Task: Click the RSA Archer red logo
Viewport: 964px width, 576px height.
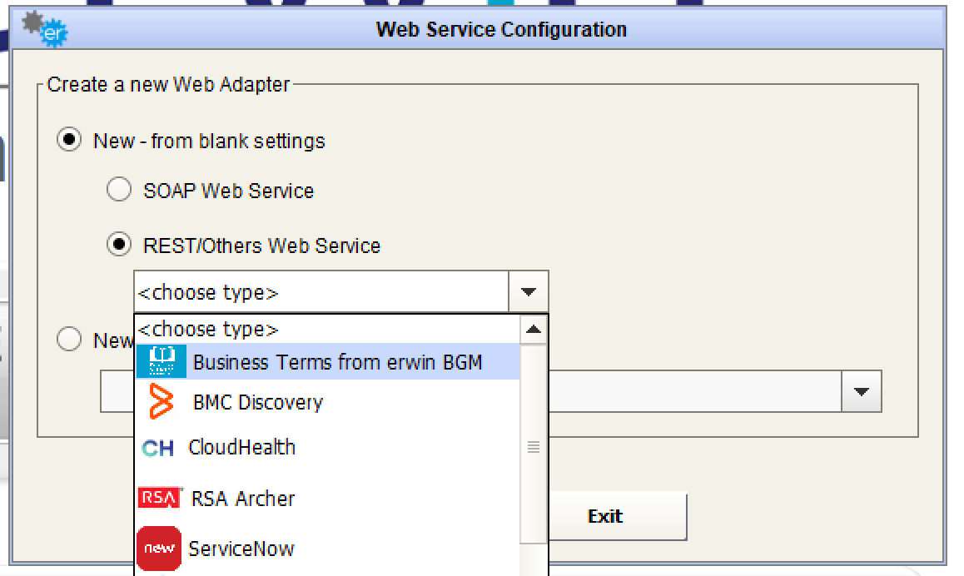Action: click(159, 499)
